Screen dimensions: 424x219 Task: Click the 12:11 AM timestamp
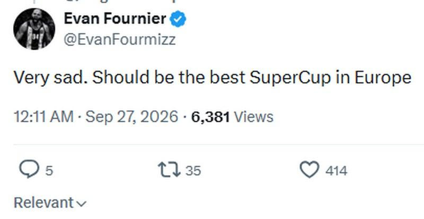click(43, 117)
